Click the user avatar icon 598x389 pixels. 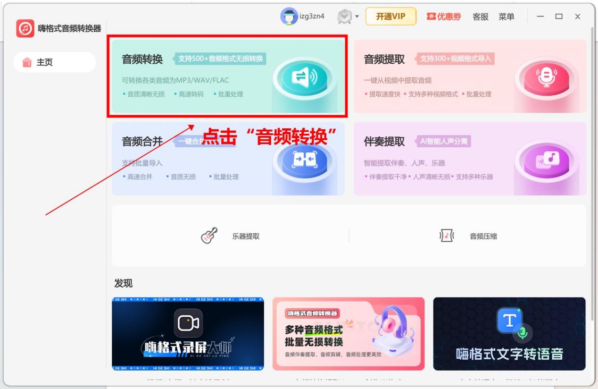[289, 17]
